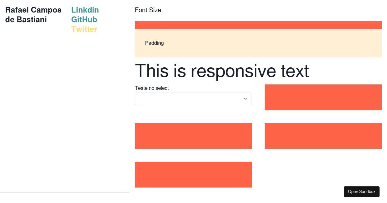Click the red box beside the select field
The width and height of the screenshot is (387, 203).
pos(323,97)
